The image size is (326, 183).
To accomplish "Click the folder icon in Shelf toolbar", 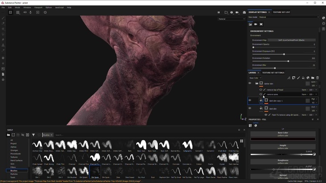I will click(x=8, y=135).
